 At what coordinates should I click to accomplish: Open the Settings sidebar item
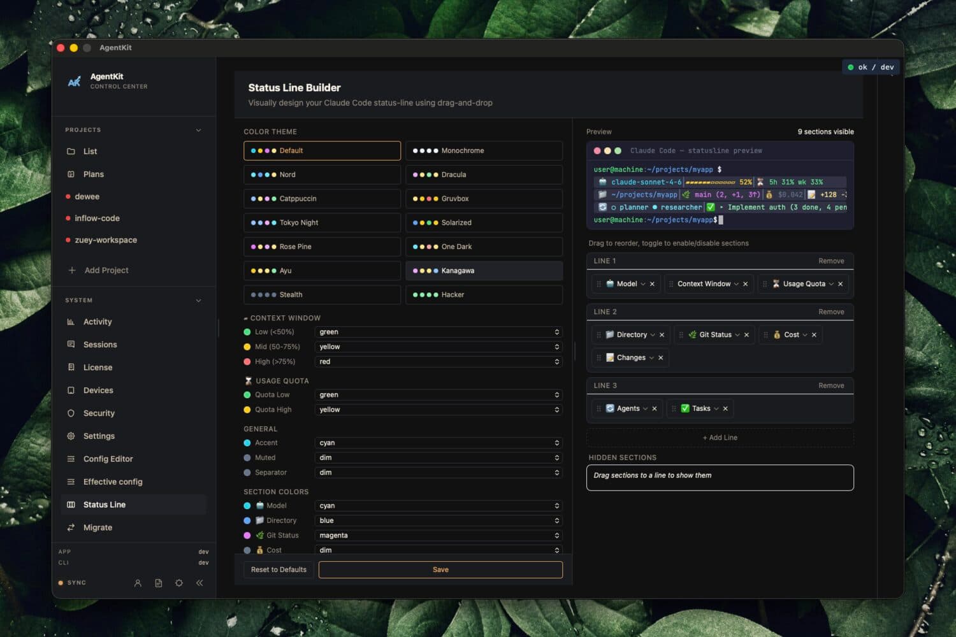click(134, 436)
